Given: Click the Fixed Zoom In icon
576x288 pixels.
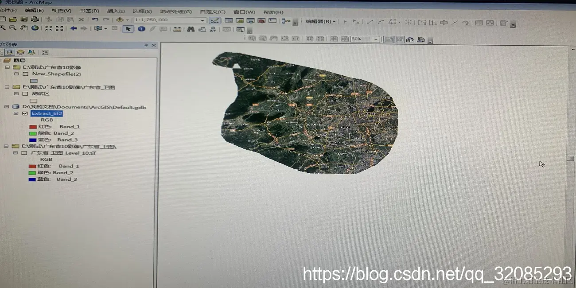Looking at the screenshot, I should click(x=48, y=28).
